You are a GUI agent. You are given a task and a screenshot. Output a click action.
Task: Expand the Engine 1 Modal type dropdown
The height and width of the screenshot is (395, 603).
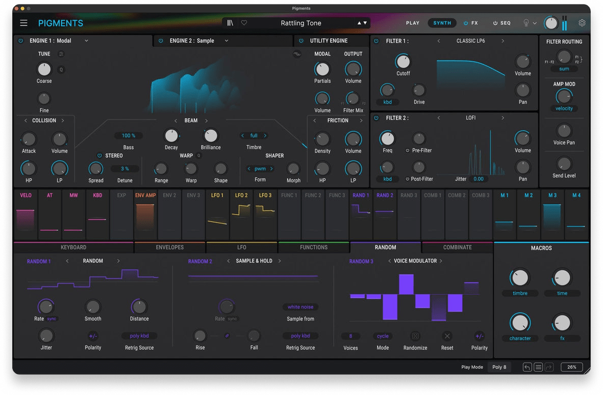pyautogui.click(x=86, y=41)
